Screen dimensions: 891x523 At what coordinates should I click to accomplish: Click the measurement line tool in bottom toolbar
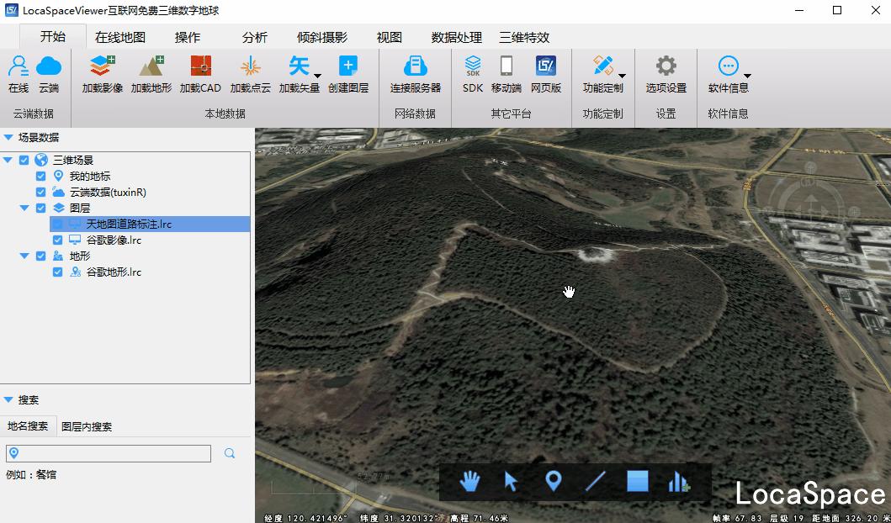[595, 482]
